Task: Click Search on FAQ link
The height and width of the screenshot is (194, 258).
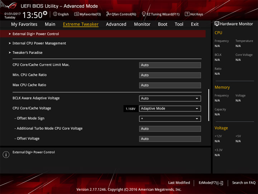Action: [244, 183]
